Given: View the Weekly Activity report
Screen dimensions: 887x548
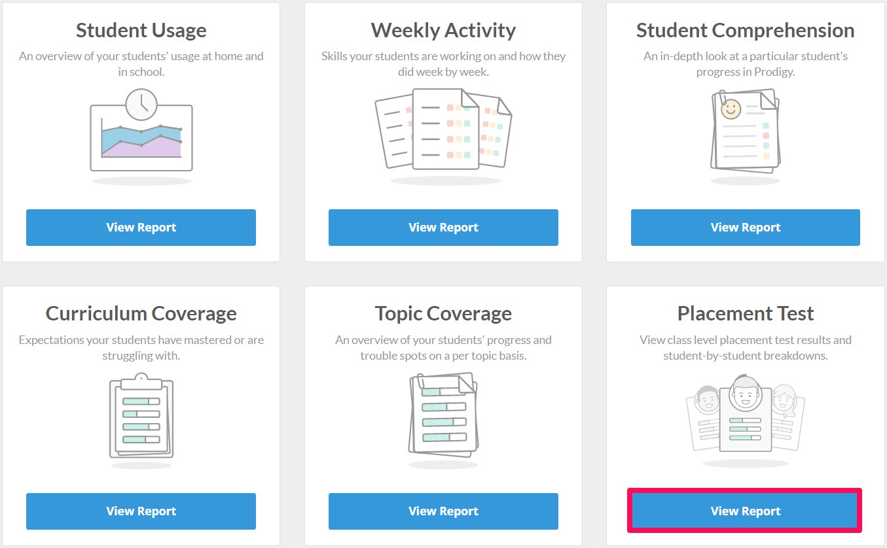Looking at the screenshot, I should coord(443,228).
